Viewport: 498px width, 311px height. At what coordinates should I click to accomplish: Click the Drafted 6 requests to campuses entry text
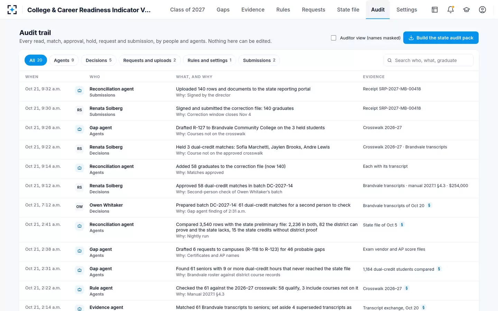250,249
